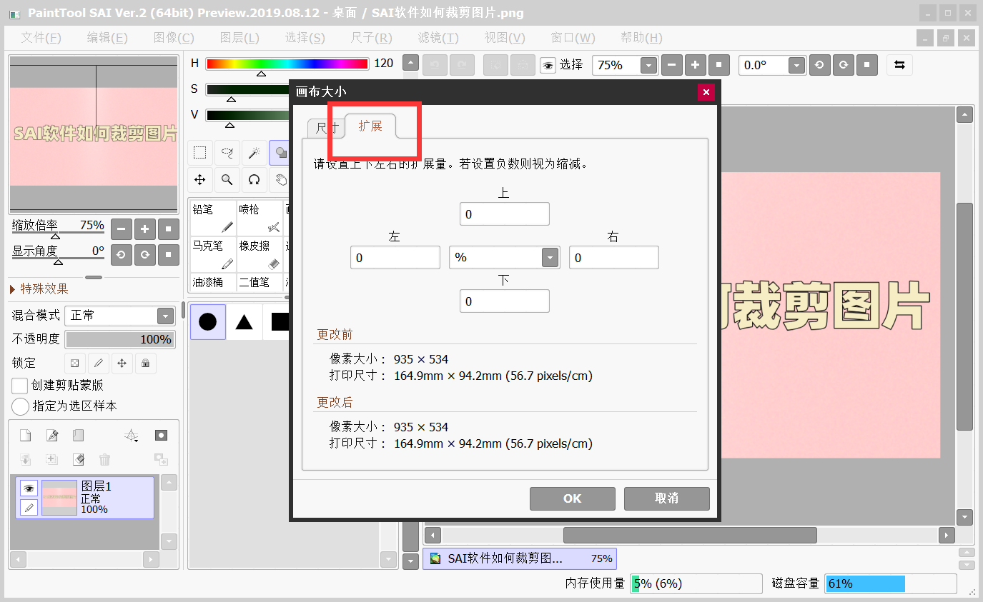983x602 pixels.
Task: Toggle lock moving icon
Action: pyautogui.click(x=122, y=363)
